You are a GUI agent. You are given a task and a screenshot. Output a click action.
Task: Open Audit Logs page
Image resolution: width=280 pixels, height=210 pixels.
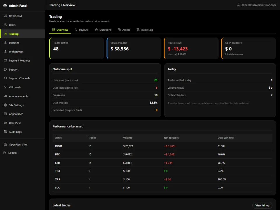point(22,132)
